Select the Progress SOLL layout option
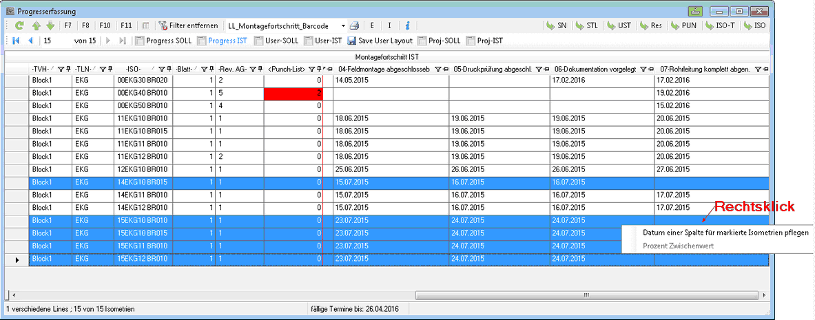This screenshot has width=815, height=320. point(140,41)
